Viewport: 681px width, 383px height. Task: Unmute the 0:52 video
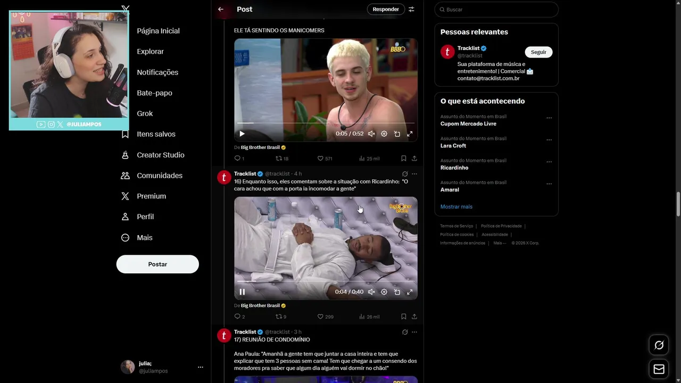(371, 134)
